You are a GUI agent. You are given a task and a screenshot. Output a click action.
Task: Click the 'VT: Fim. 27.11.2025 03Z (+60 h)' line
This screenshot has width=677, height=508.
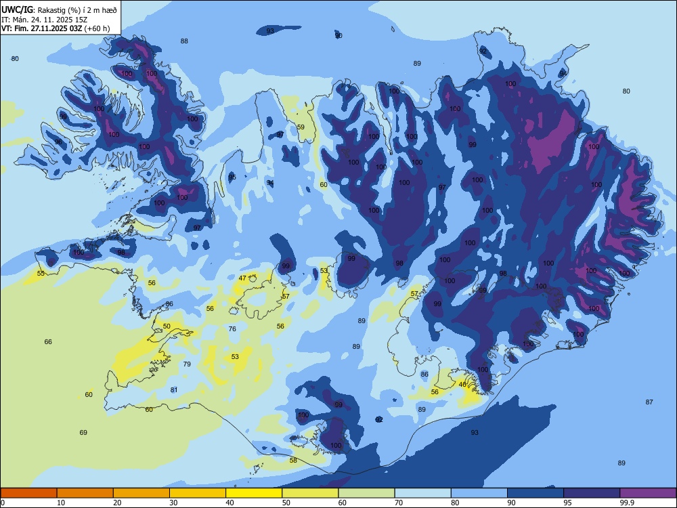click(x=56, y=28)
